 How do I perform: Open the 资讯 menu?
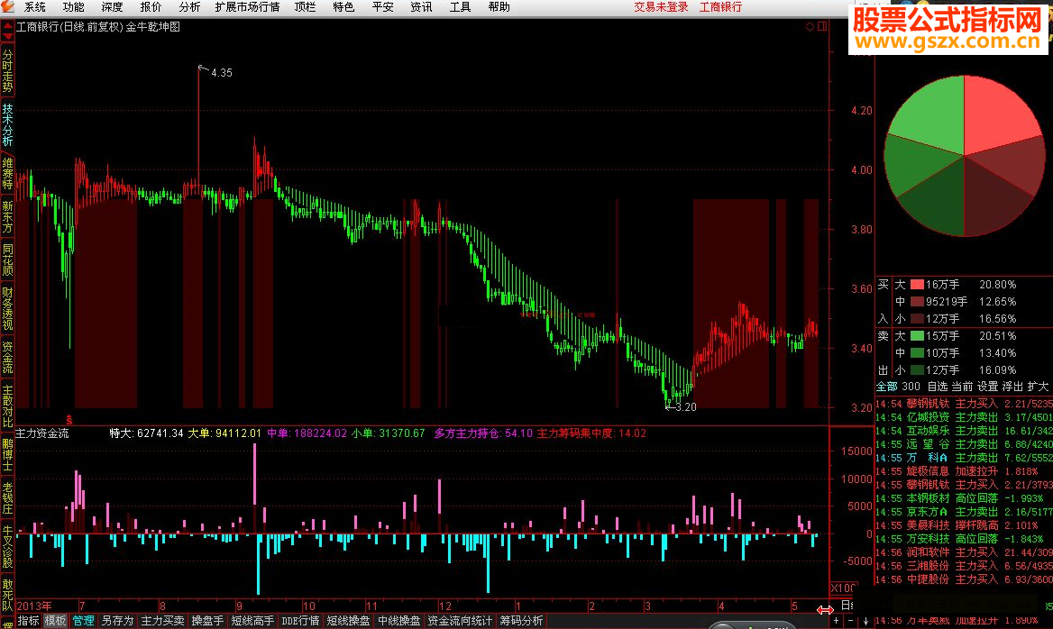click(421, 6)
